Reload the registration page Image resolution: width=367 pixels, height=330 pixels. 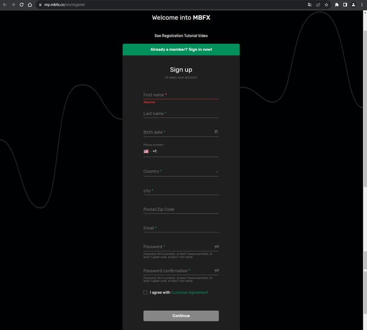22,5
